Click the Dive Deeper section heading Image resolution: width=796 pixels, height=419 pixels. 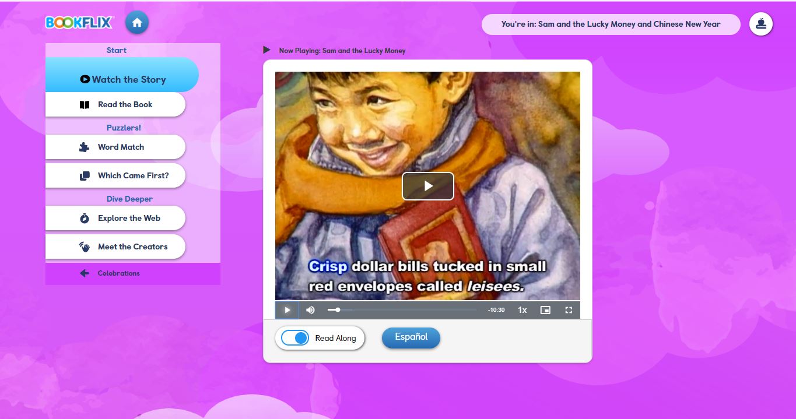[129, 199]
